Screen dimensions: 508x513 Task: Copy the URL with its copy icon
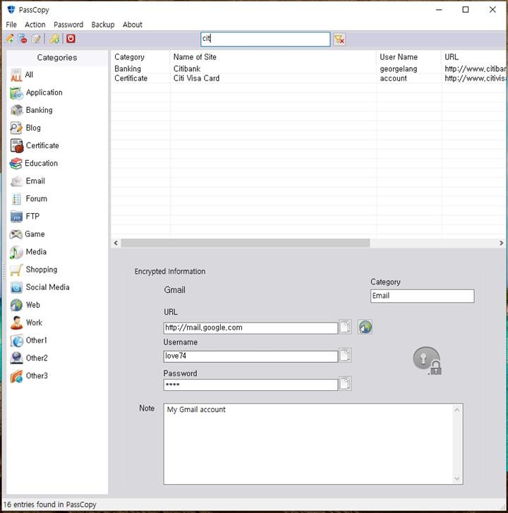345,327
